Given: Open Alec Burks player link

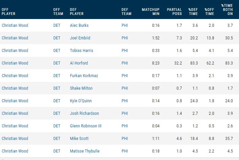Looking at the screenshot, I should (79, 25).
